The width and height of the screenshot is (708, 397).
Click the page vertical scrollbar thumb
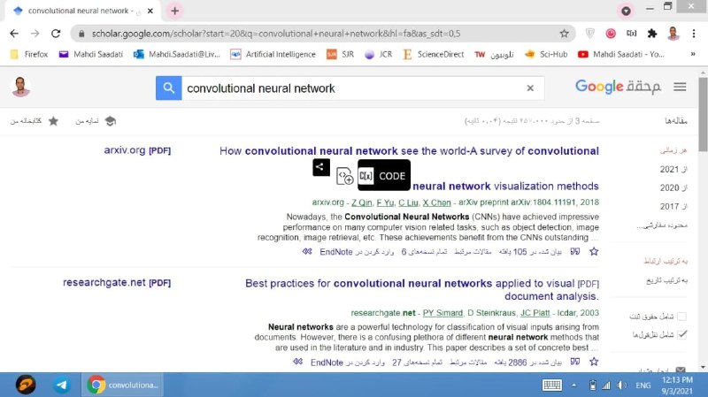[703, 115]
